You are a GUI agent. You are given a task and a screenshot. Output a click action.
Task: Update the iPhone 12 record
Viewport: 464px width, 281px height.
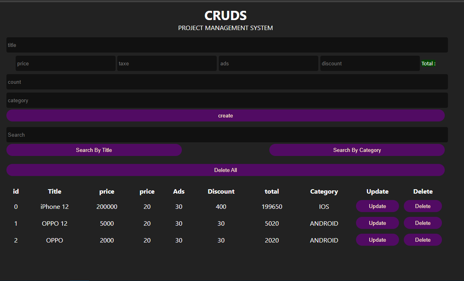pyautogui.click(x=377, y=206)
